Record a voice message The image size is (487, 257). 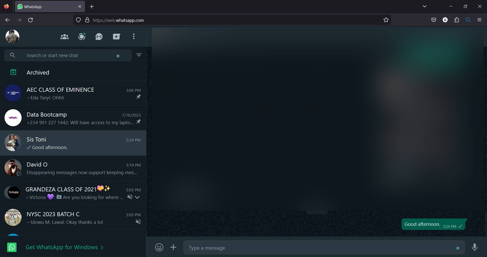click(475, 248)
